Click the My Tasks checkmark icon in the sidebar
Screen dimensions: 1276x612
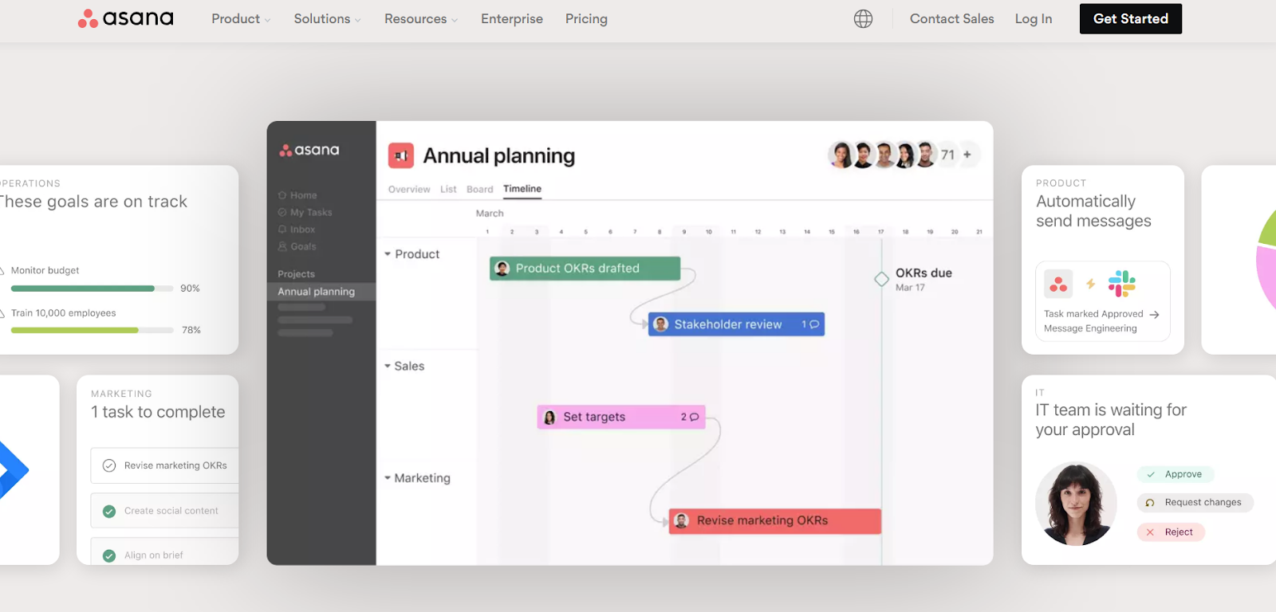(x=282, y=212)
